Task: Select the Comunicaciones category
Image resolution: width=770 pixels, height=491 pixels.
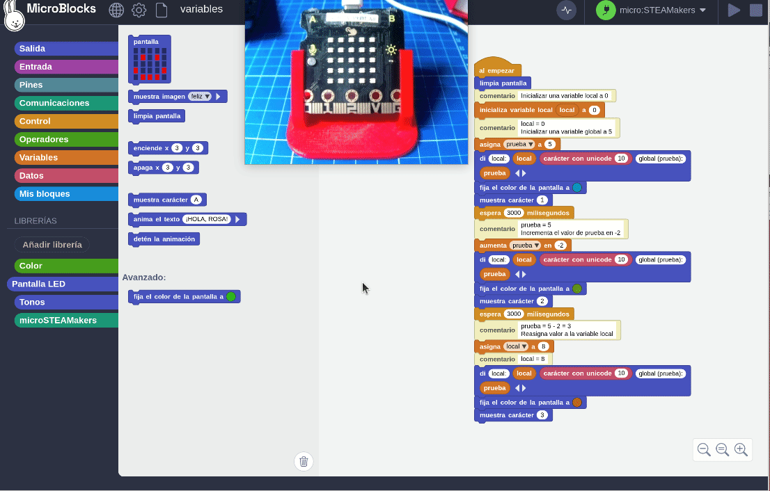Action: click(x=66, y=103)
